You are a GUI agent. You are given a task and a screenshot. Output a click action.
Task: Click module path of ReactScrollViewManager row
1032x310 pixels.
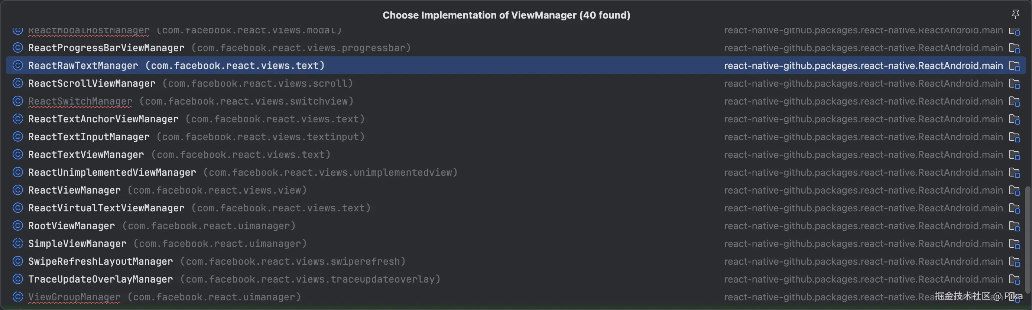(x=863, y=83)
